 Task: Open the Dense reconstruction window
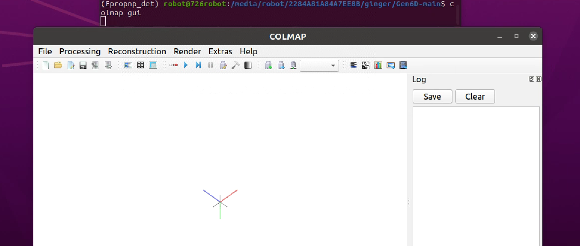248,65
